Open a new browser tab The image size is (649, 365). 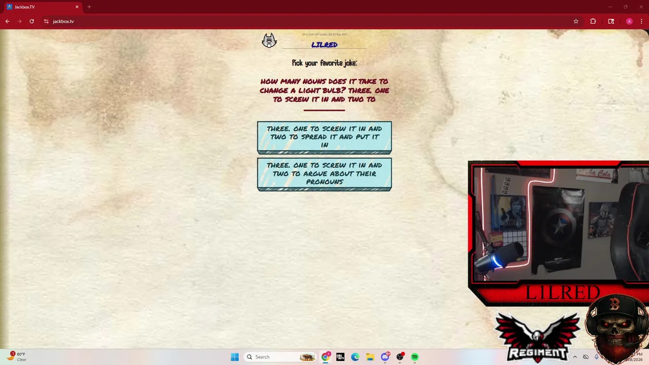click(x=89, y=7)
